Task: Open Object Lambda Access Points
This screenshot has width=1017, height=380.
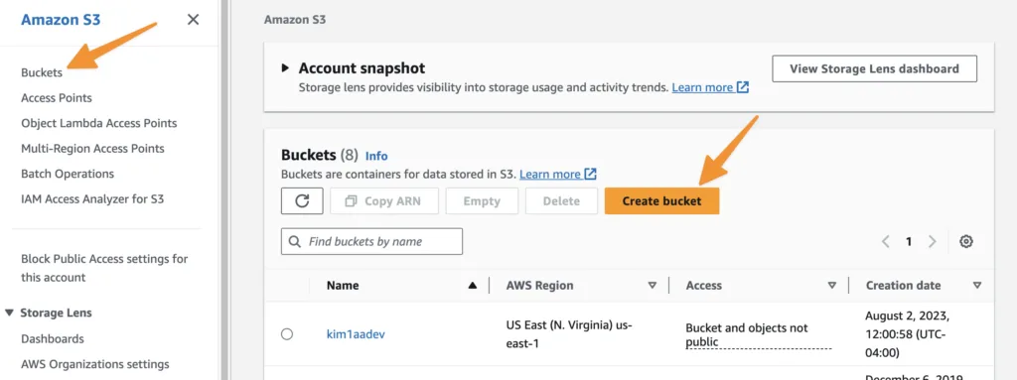Action: (x=98, y=123)
